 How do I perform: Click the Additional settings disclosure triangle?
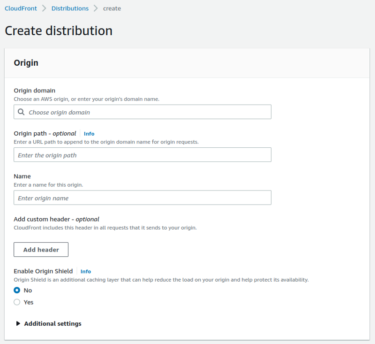tap(18, 324)
